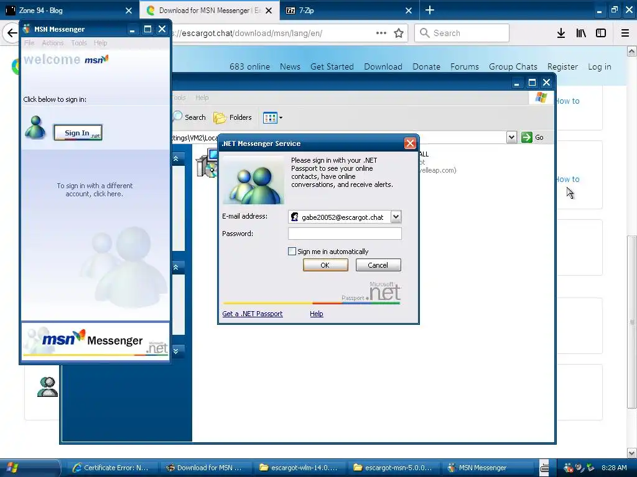Open the Get a .NET Passport link

(253, 314)
